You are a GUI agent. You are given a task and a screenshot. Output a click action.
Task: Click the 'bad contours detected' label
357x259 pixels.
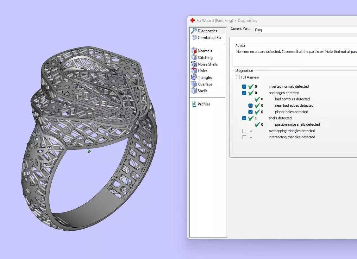coord(292,99)
